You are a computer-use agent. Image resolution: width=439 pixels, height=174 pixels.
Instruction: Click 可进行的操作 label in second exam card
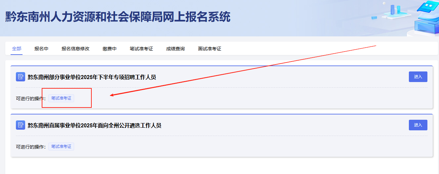pos(31,147)
